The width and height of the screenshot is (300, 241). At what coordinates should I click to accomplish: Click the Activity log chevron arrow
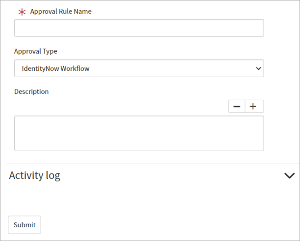(x=289, y=175)
